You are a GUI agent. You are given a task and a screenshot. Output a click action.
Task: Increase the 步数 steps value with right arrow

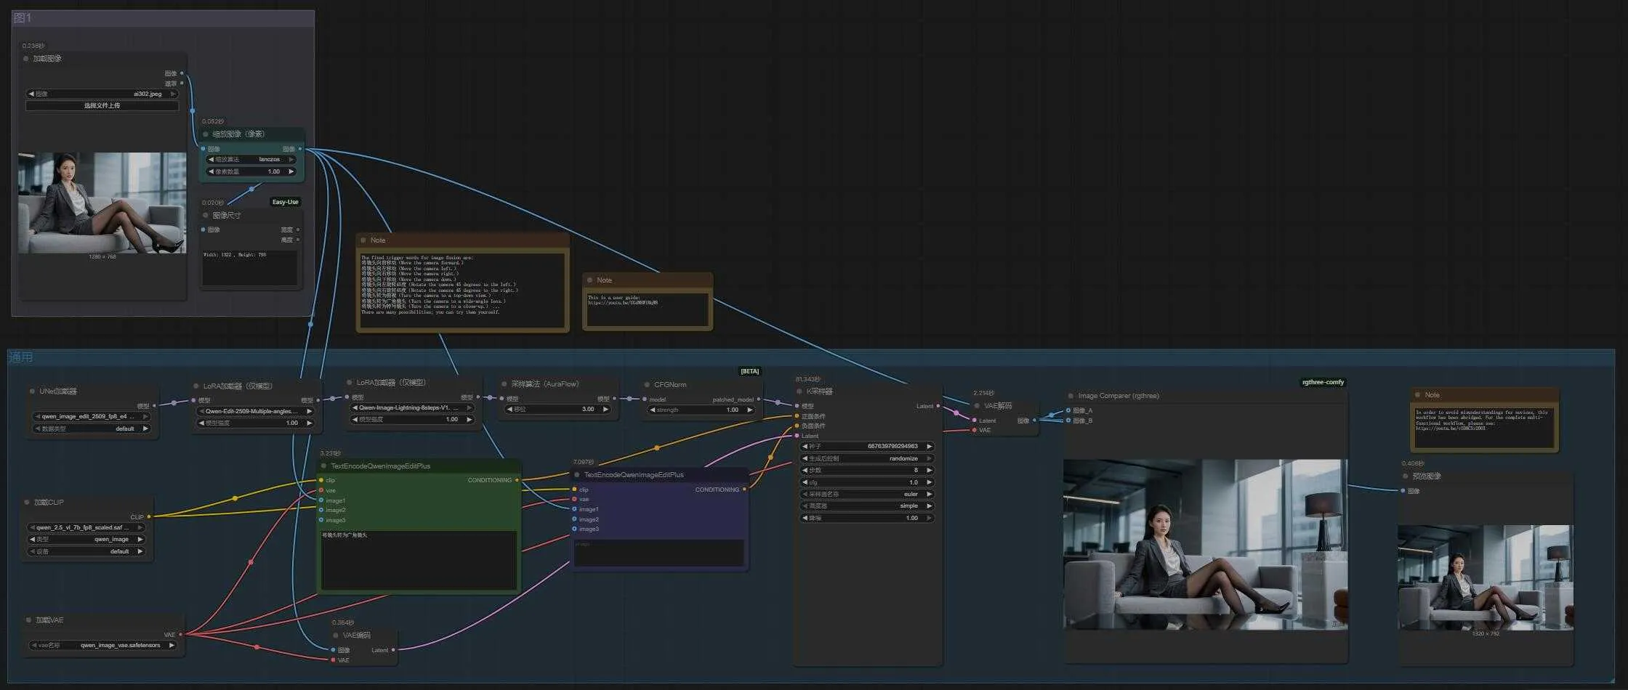(929, 470)
